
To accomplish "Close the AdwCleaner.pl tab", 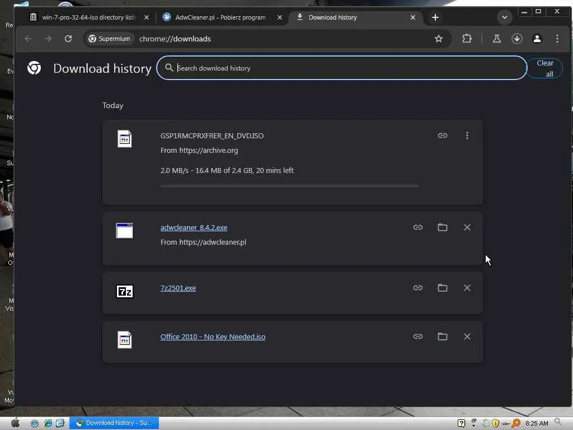I will click(x=280, y=17).
